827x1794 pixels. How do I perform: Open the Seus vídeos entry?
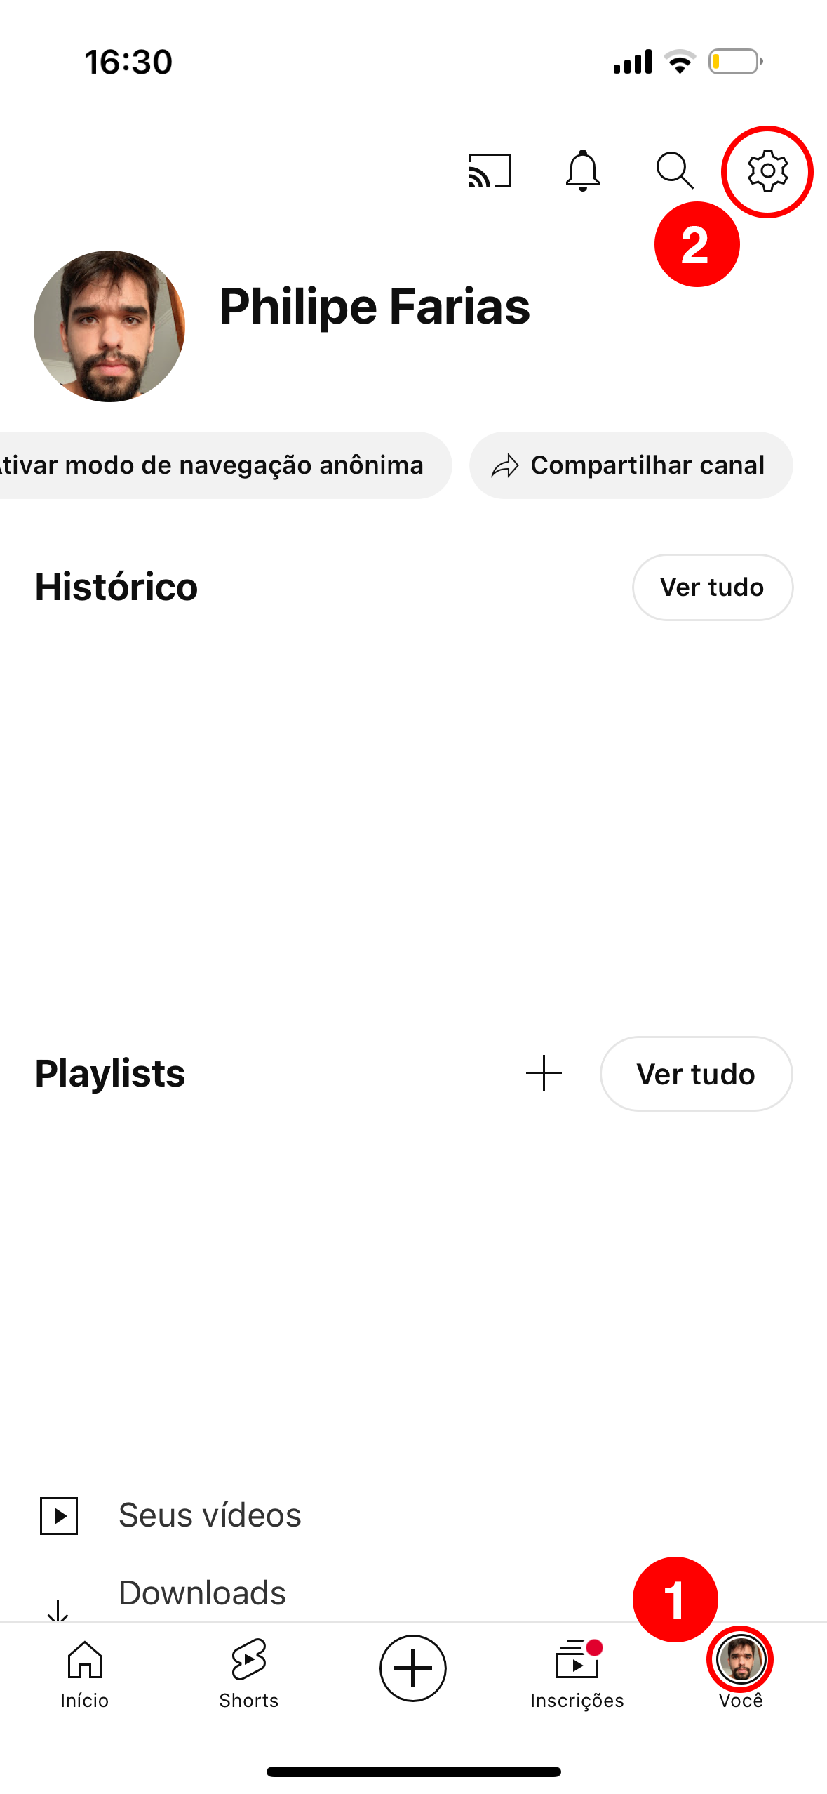(210, 1515)
